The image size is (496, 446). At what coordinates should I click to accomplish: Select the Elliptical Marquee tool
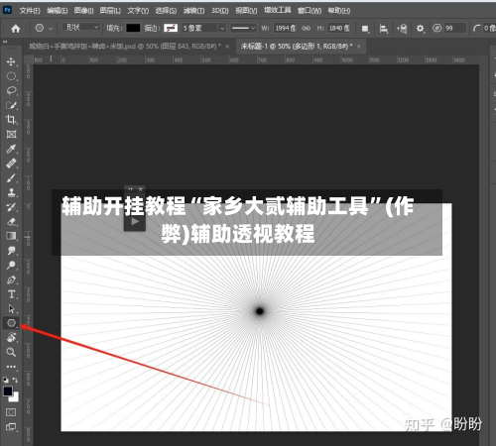pyautogui.click(x=11, y=76)
